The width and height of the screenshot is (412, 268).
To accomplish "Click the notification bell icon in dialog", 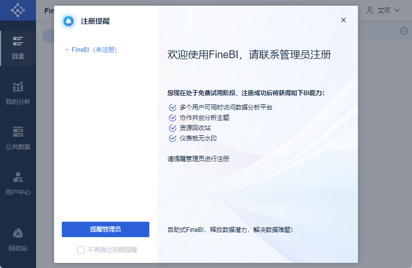I will (x=68, y=21).
